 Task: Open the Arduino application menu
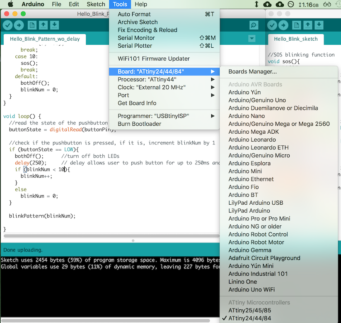click(33, 4)
